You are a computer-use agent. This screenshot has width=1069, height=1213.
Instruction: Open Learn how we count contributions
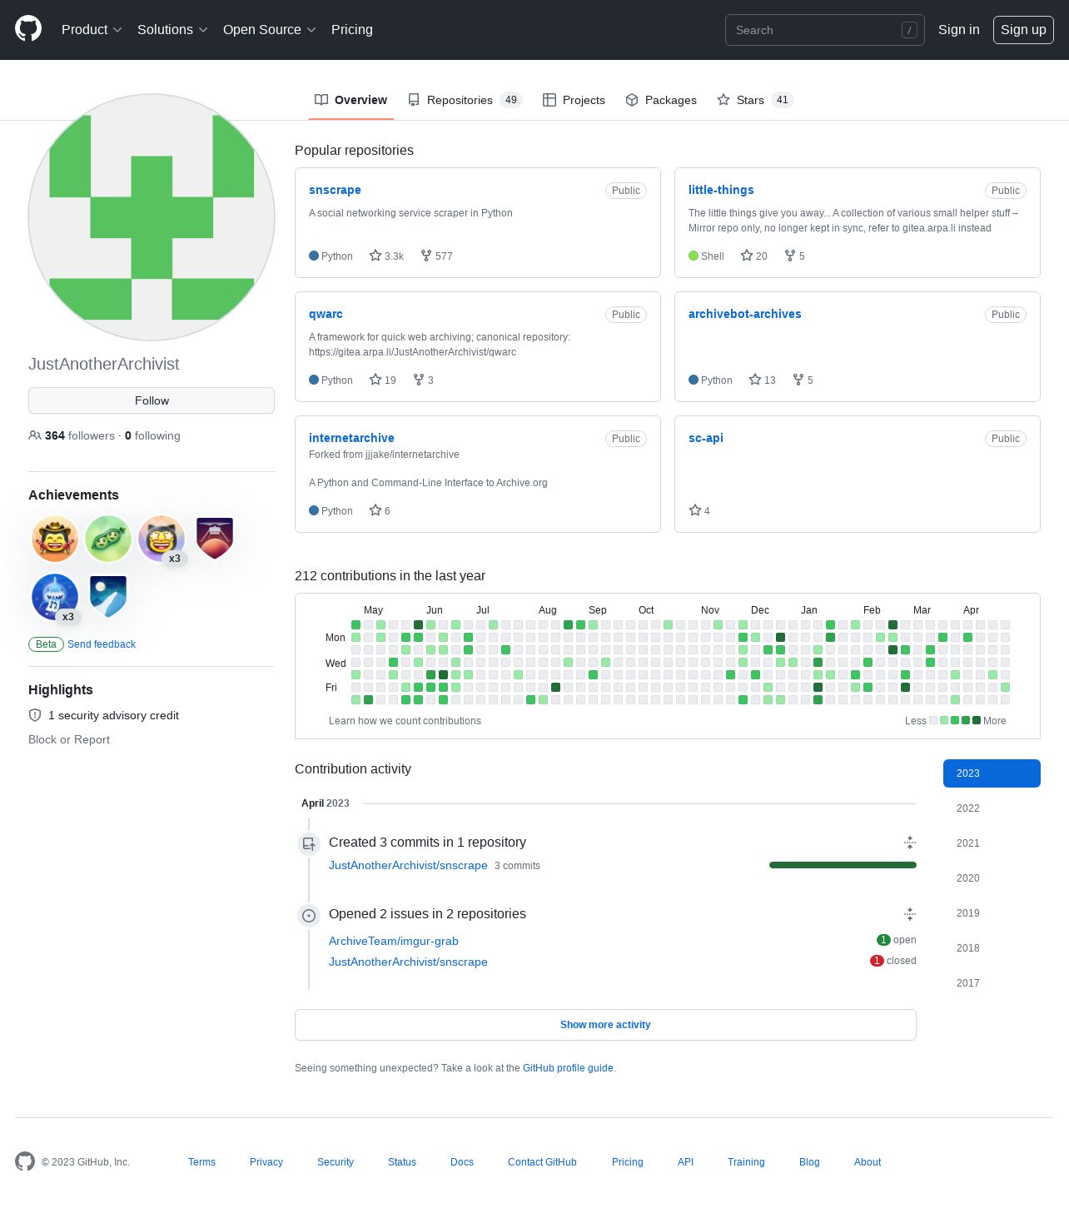pos(405,721)
